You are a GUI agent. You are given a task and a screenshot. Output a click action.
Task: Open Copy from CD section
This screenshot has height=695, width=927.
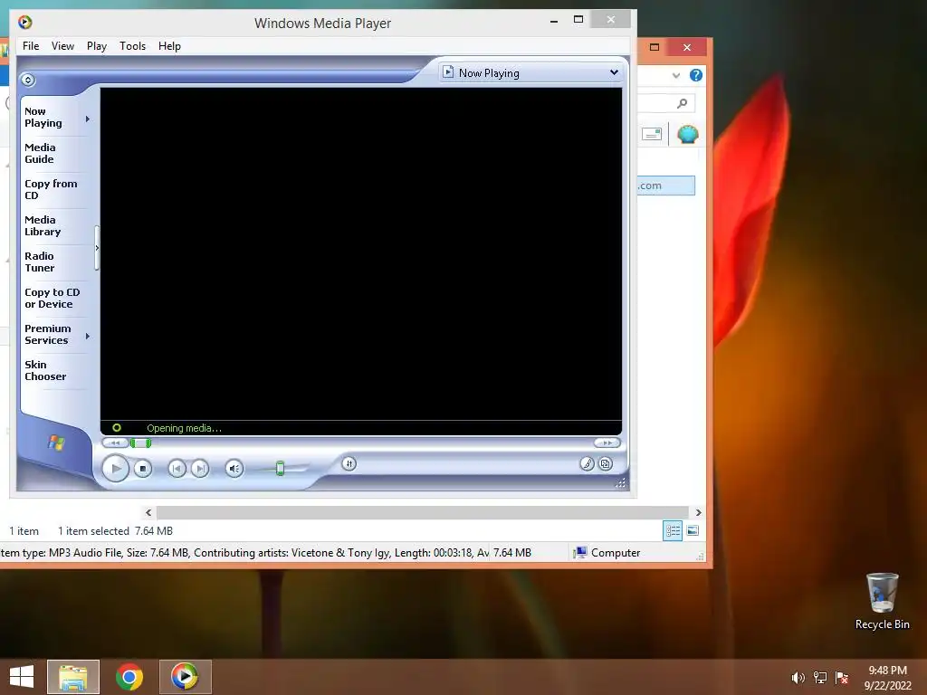click(x=51, y=189)
